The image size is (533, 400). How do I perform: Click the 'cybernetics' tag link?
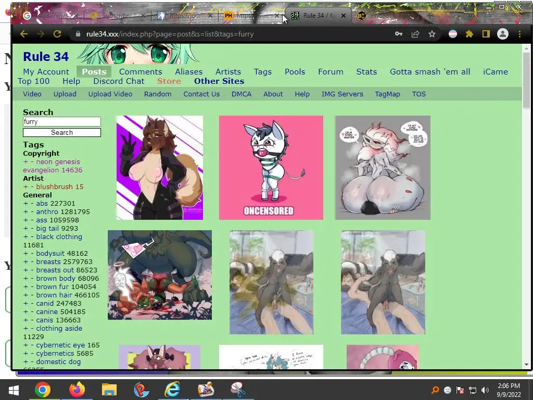click(55, 354)
